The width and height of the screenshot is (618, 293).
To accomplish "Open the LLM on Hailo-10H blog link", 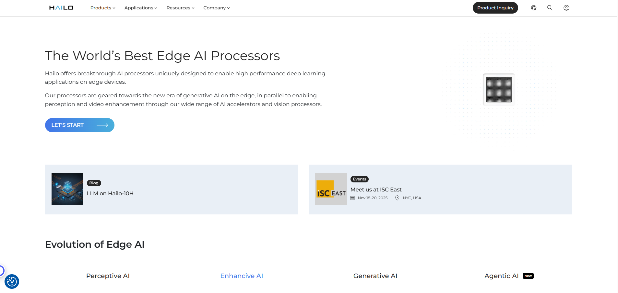I will point(110,193).
